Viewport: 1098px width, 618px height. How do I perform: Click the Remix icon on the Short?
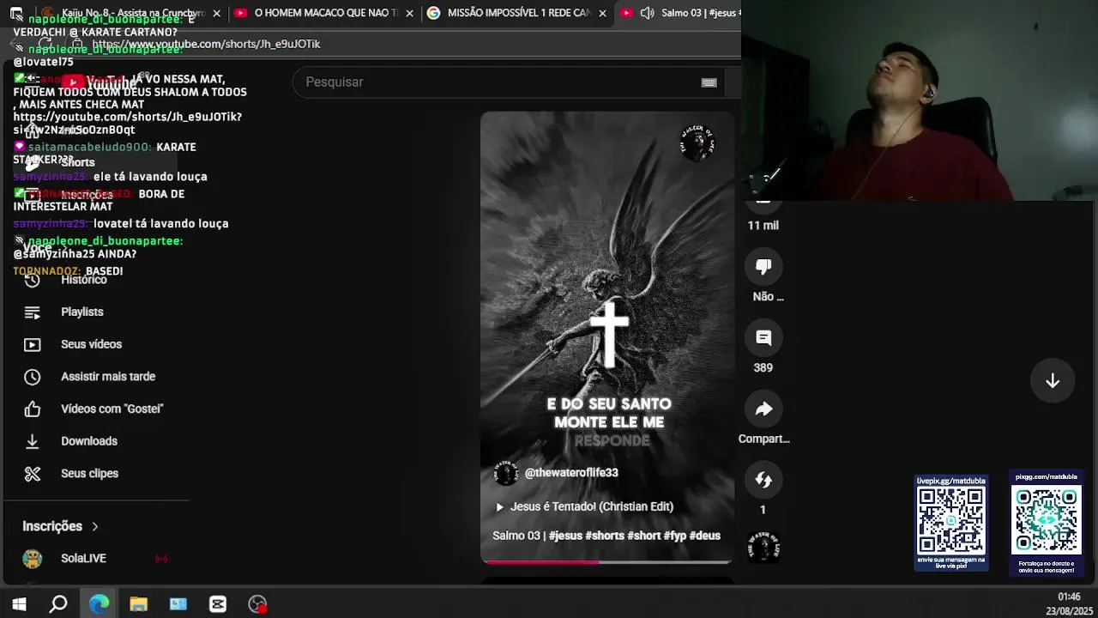[x=763, y=480]
